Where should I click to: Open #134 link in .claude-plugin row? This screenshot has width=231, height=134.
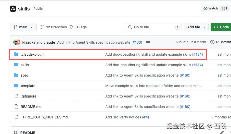pyautogui.click(x=197, y=54)
